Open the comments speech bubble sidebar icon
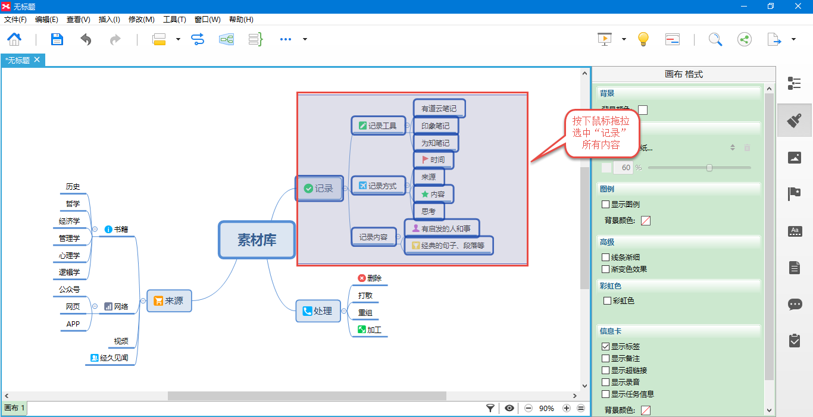The width and height of the screenshot is (813, 417). pos(794,305)
